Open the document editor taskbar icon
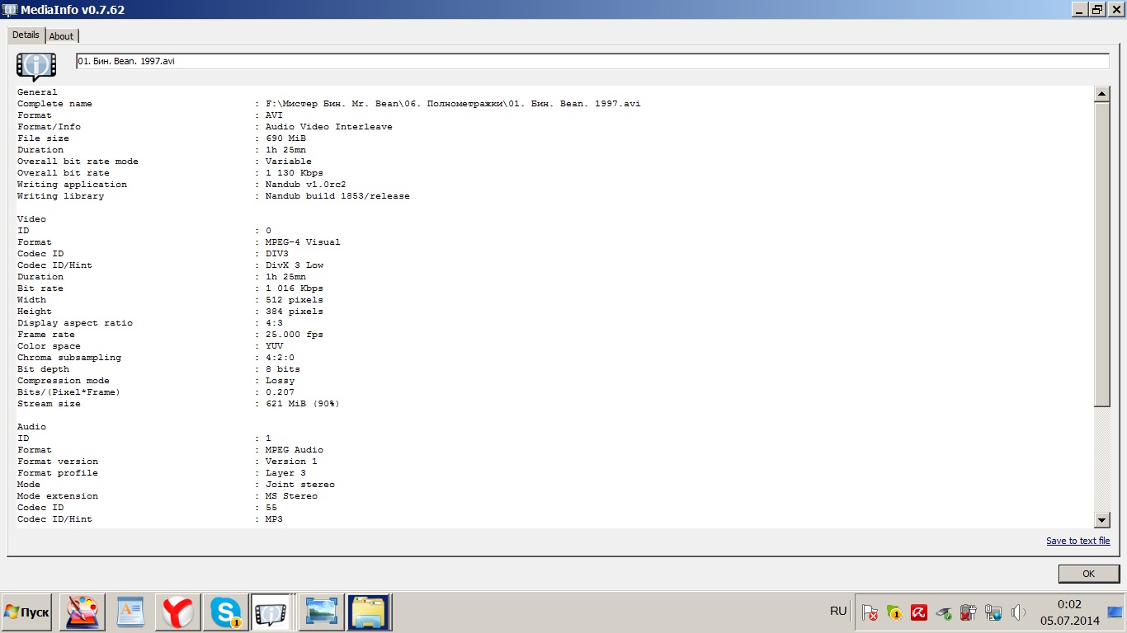The image size is (1127, 633). pyautogui.click(x=130, y=612)
